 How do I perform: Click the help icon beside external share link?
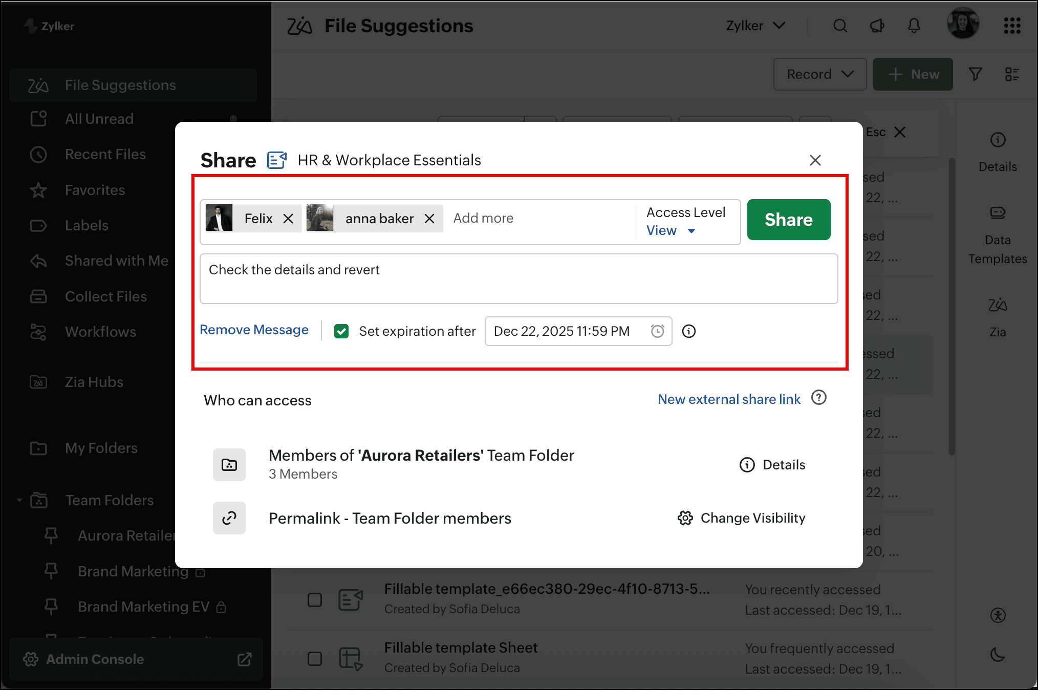[x=819, y=398]
